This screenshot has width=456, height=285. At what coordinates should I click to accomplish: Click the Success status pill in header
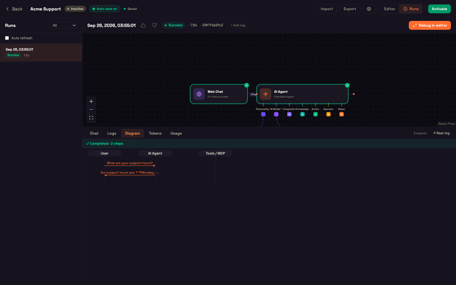tap(174, 25)
